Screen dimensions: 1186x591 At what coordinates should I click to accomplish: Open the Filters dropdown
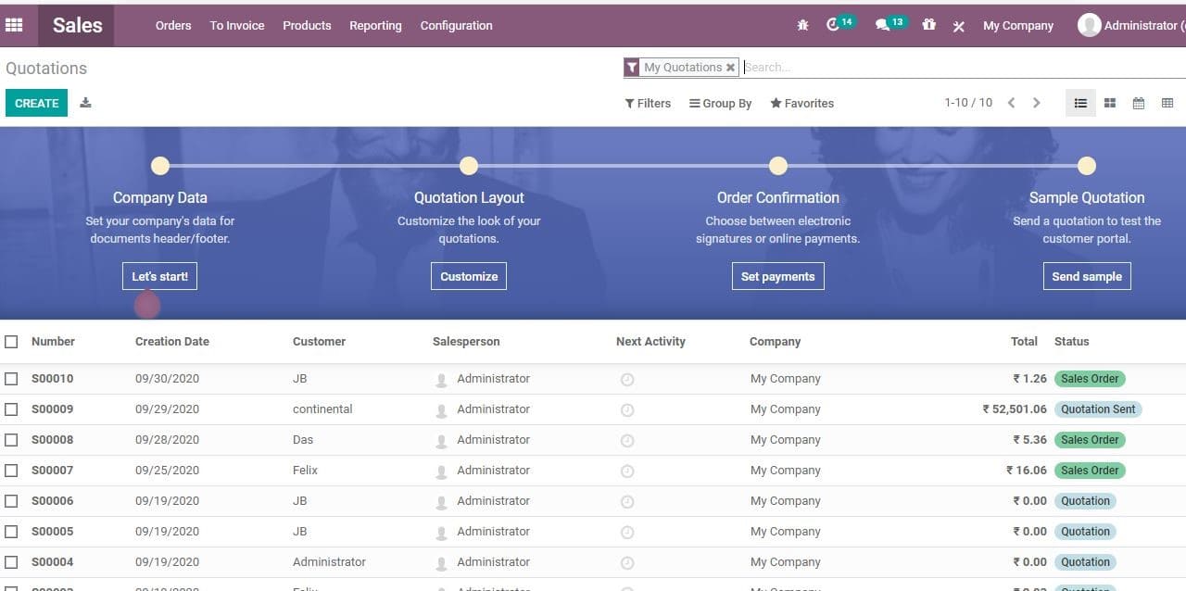coord(647,103)
